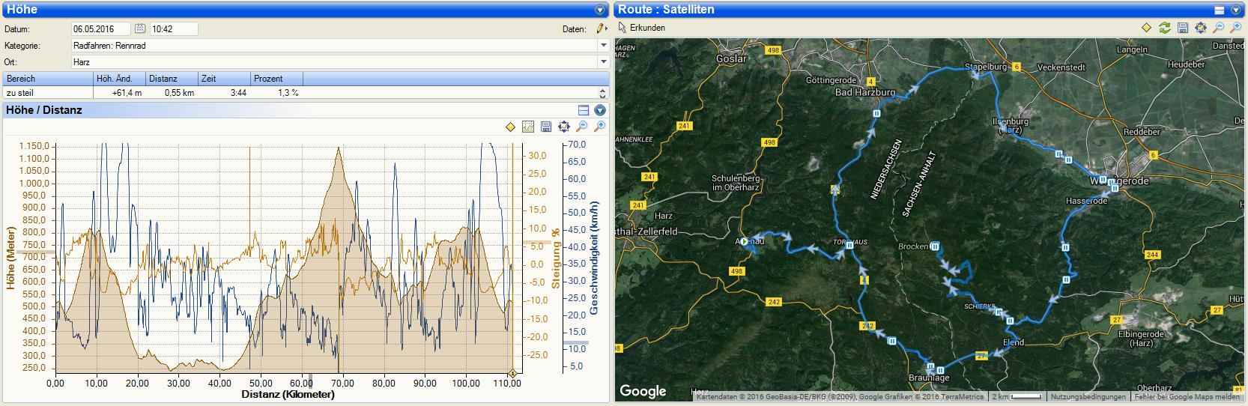This screenshot has height=406, width=1248.
Task: Toggle the chart layout split icon
Action: pyautogui.click(x=584, y=110)
